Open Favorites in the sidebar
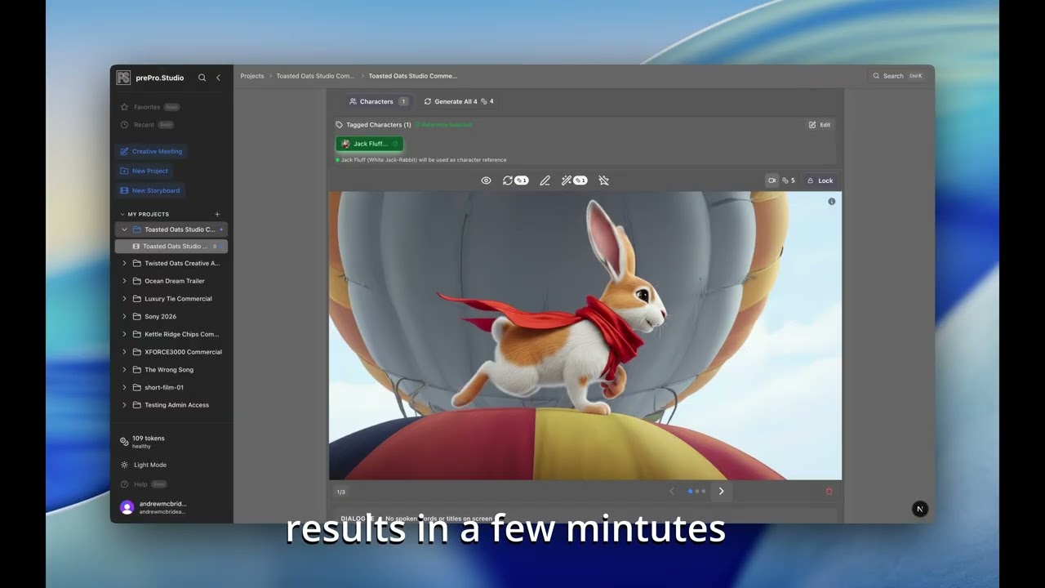 point(149,107)
